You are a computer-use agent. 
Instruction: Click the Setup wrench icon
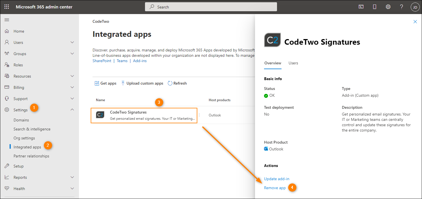[7, 166]
